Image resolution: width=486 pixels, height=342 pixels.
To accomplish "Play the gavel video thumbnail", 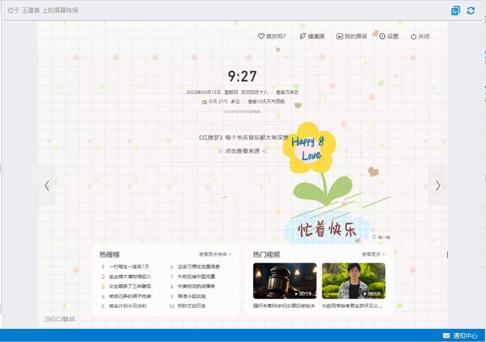I will pyautogui.click(x=285, y=280).
